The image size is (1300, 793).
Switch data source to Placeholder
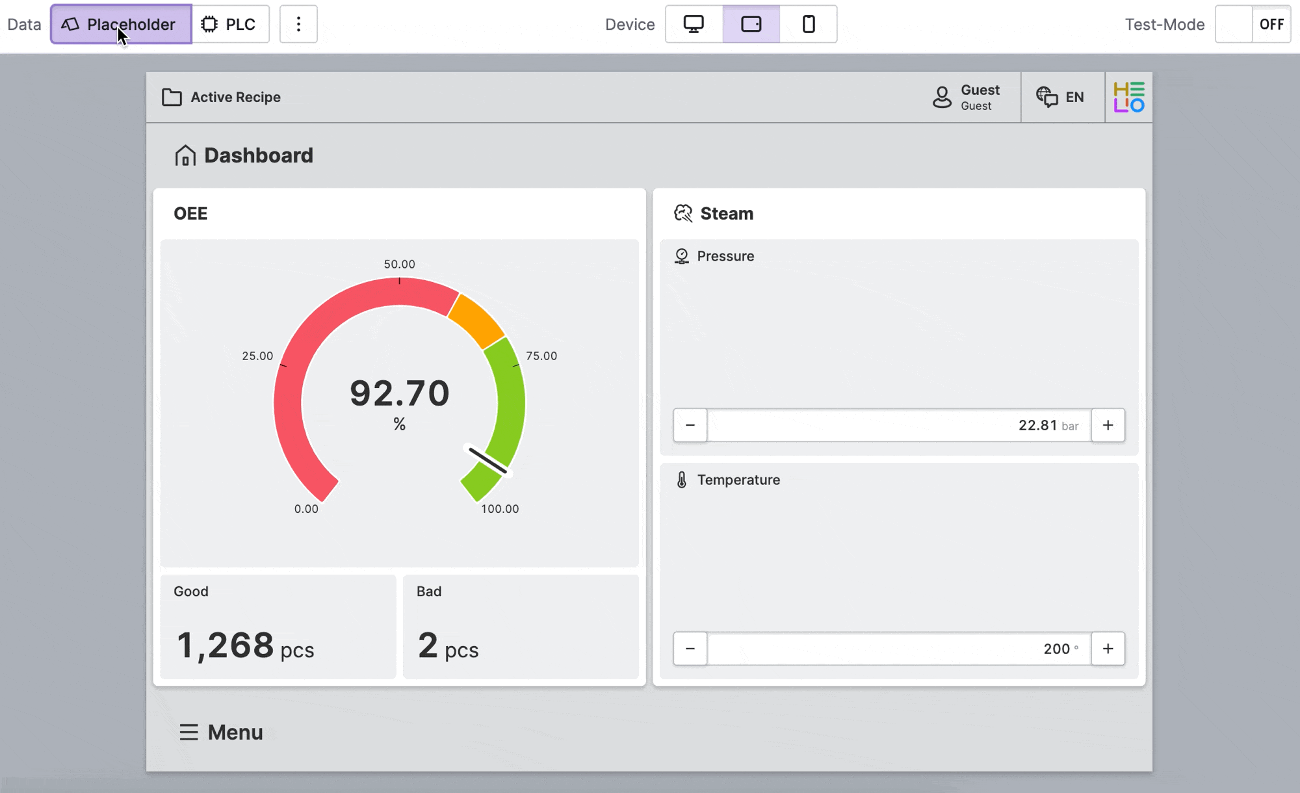(x=121, y=25)
